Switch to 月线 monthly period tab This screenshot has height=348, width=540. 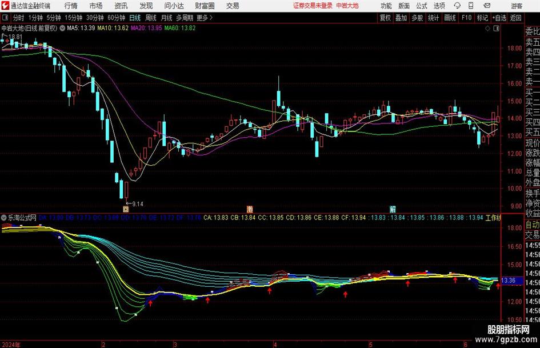tap(166, 18)
